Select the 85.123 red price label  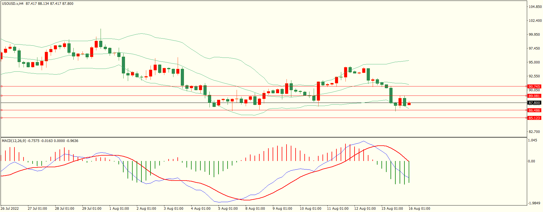pos(534,118)
